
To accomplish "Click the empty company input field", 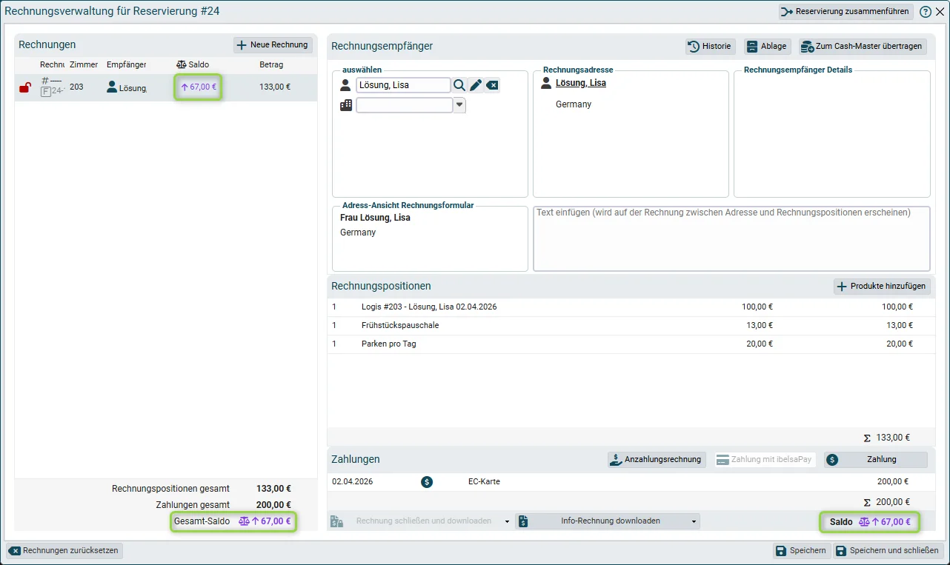I will tap(405, 105).
